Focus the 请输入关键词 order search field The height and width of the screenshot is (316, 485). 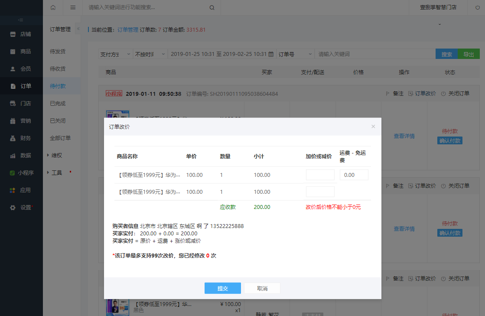pos(375,54)
